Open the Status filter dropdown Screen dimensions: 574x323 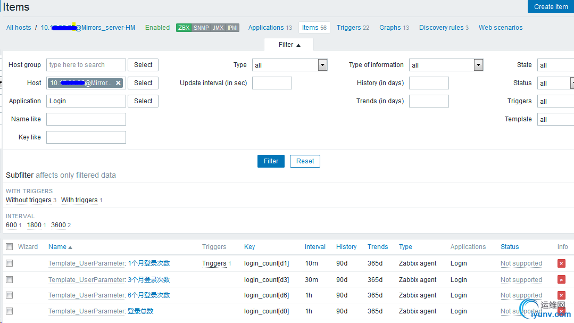[555, 83]
